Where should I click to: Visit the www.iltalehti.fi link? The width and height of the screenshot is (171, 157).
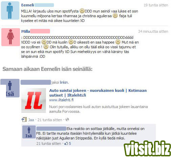pyautogui.click(x=61, y=100)
